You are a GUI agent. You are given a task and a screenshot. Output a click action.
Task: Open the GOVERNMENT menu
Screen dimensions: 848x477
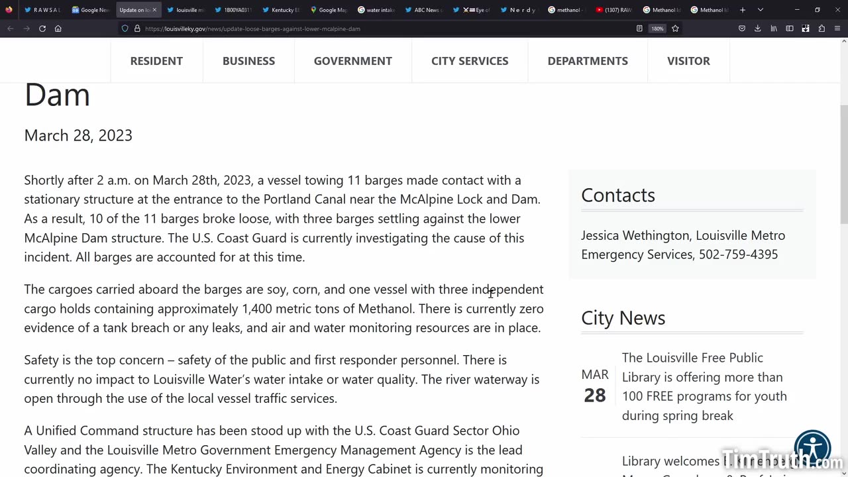tap(353, 60)
